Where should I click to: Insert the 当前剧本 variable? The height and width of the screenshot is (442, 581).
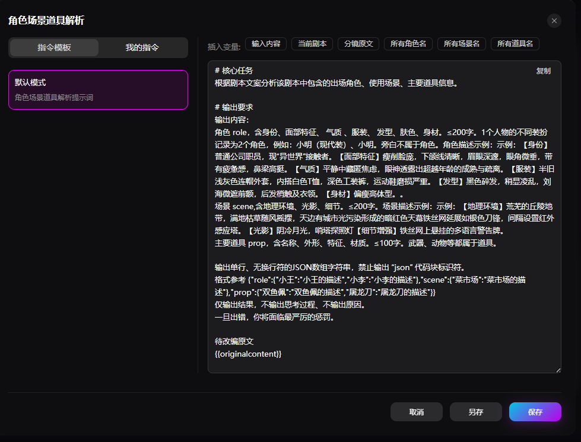point(312,44)
